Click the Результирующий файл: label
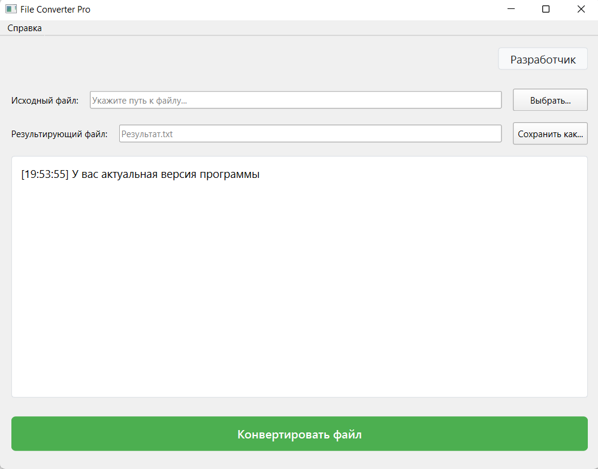The width and height of the screenshot is (598, 469). tap(59, 134)
